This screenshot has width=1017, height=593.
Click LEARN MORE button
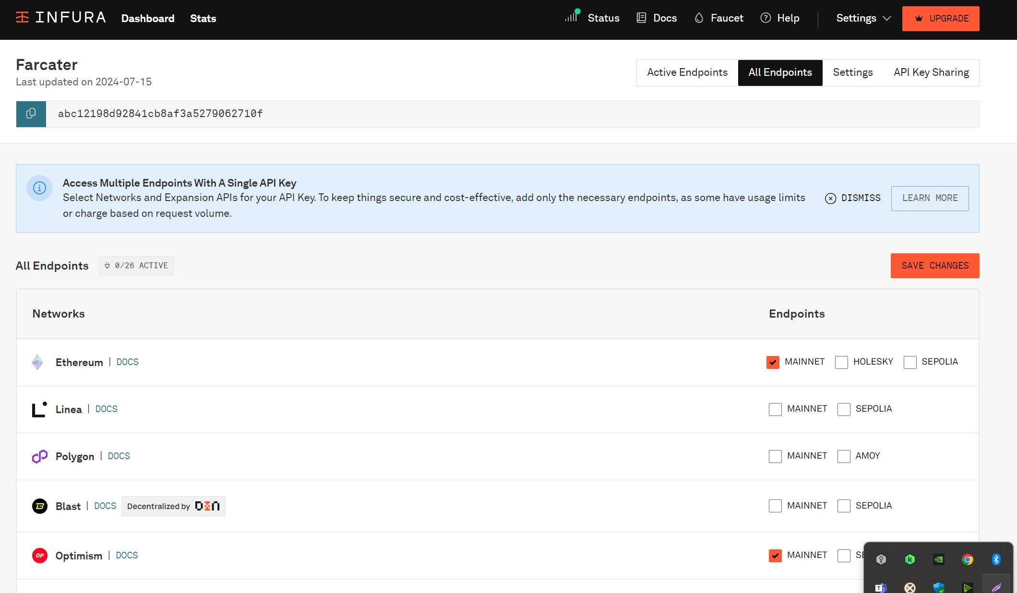(x=930, y=198)
